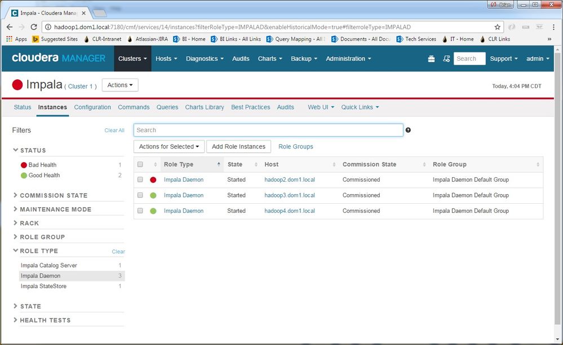
Task: Click the browser back arrow
Action: [x=10, y=27]
